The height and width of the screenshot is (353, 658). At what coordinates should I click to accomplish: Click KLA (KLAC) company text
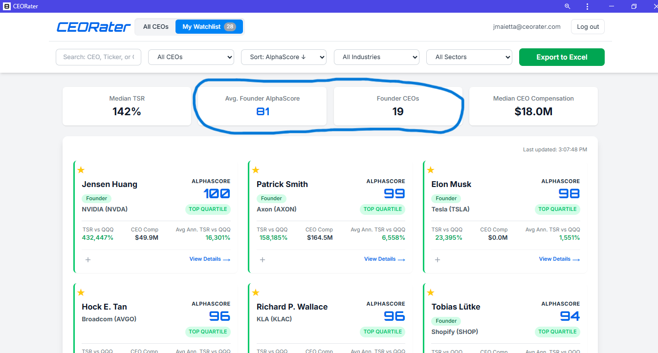click(x=275, y=319)
